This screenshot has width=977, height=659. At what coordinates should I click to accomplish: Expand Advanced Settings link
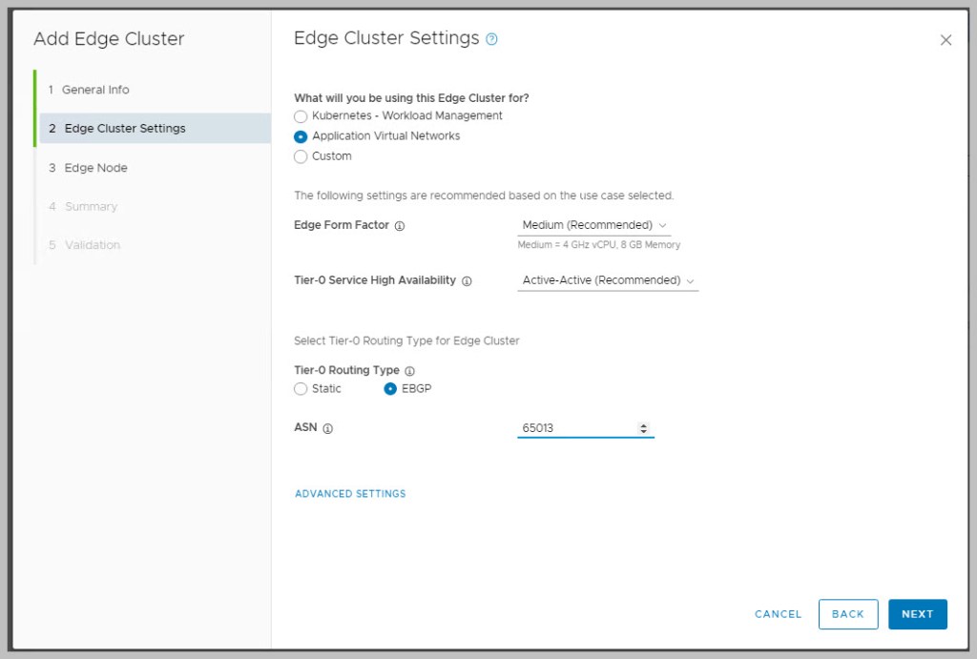[x=350, y=494]
